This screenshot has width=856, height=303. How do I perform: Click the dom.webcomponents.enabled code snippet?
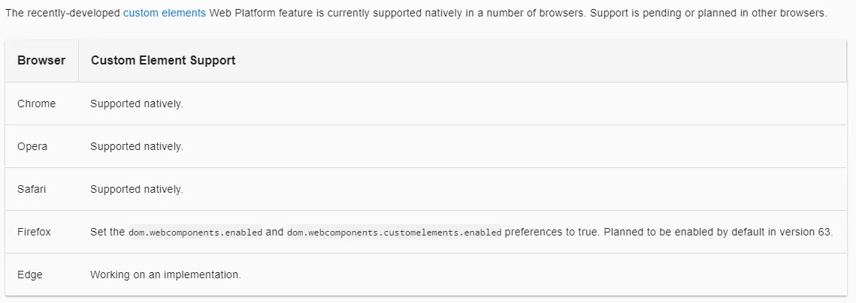(x=195, y=232)
